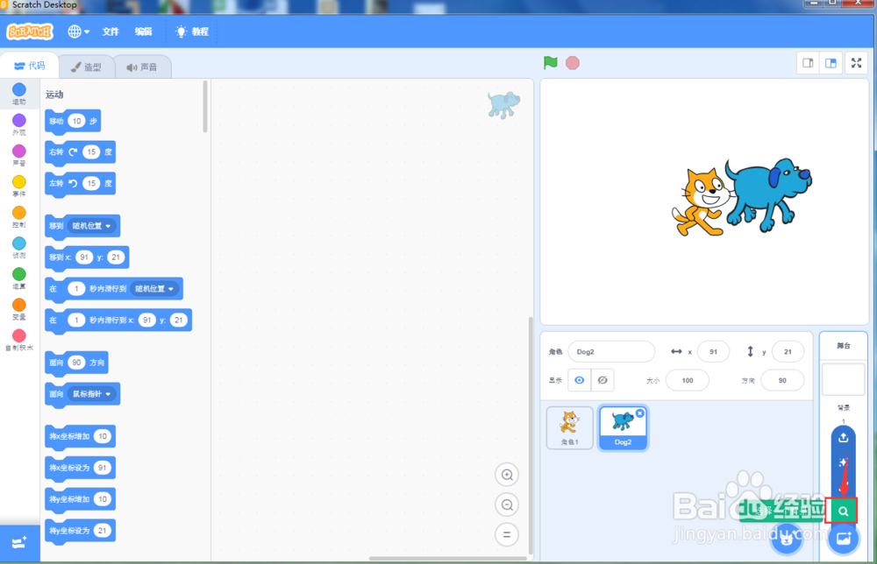Click the blocks palette vertical scrollbar

click(205, 106)
